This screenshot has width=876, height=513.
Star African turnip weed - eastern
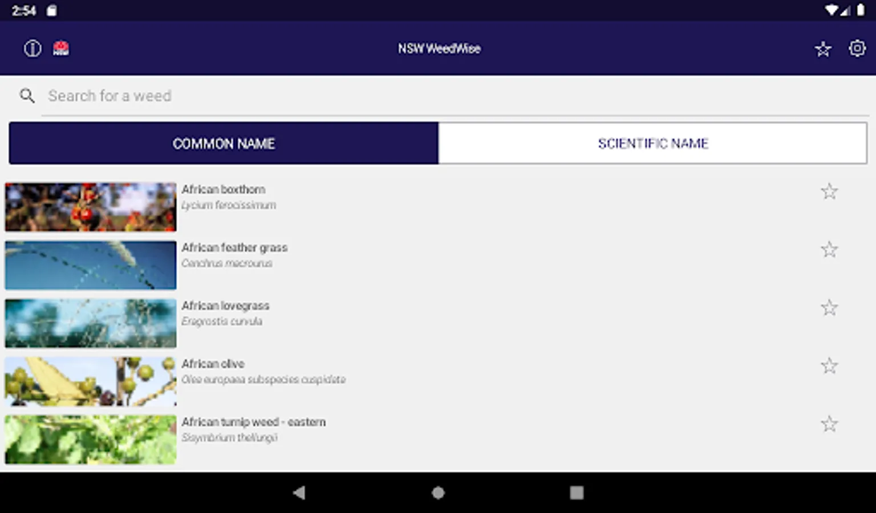pos(830,424)
